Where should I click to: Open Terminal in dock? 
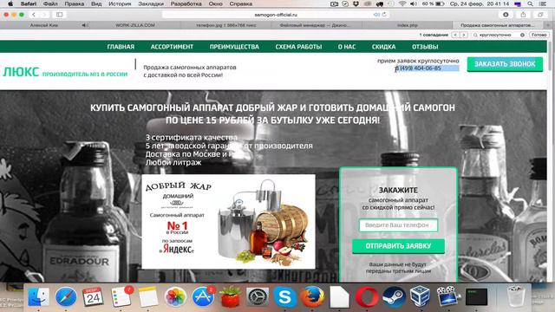476,296
